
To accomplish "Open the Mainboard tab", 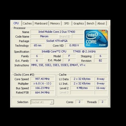I will [41, 23].
